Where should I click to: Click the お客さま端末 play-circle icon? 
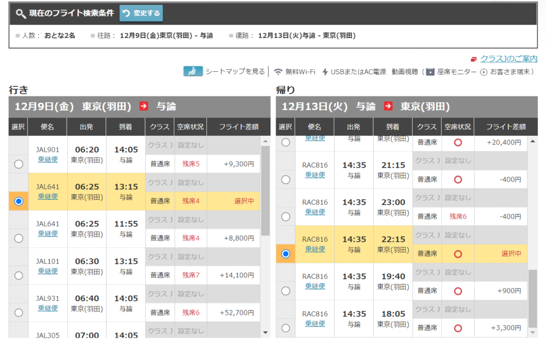[x=484, y=72]
